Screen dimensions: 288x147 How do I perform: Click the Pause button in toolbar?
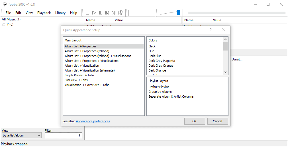point(101,13)
